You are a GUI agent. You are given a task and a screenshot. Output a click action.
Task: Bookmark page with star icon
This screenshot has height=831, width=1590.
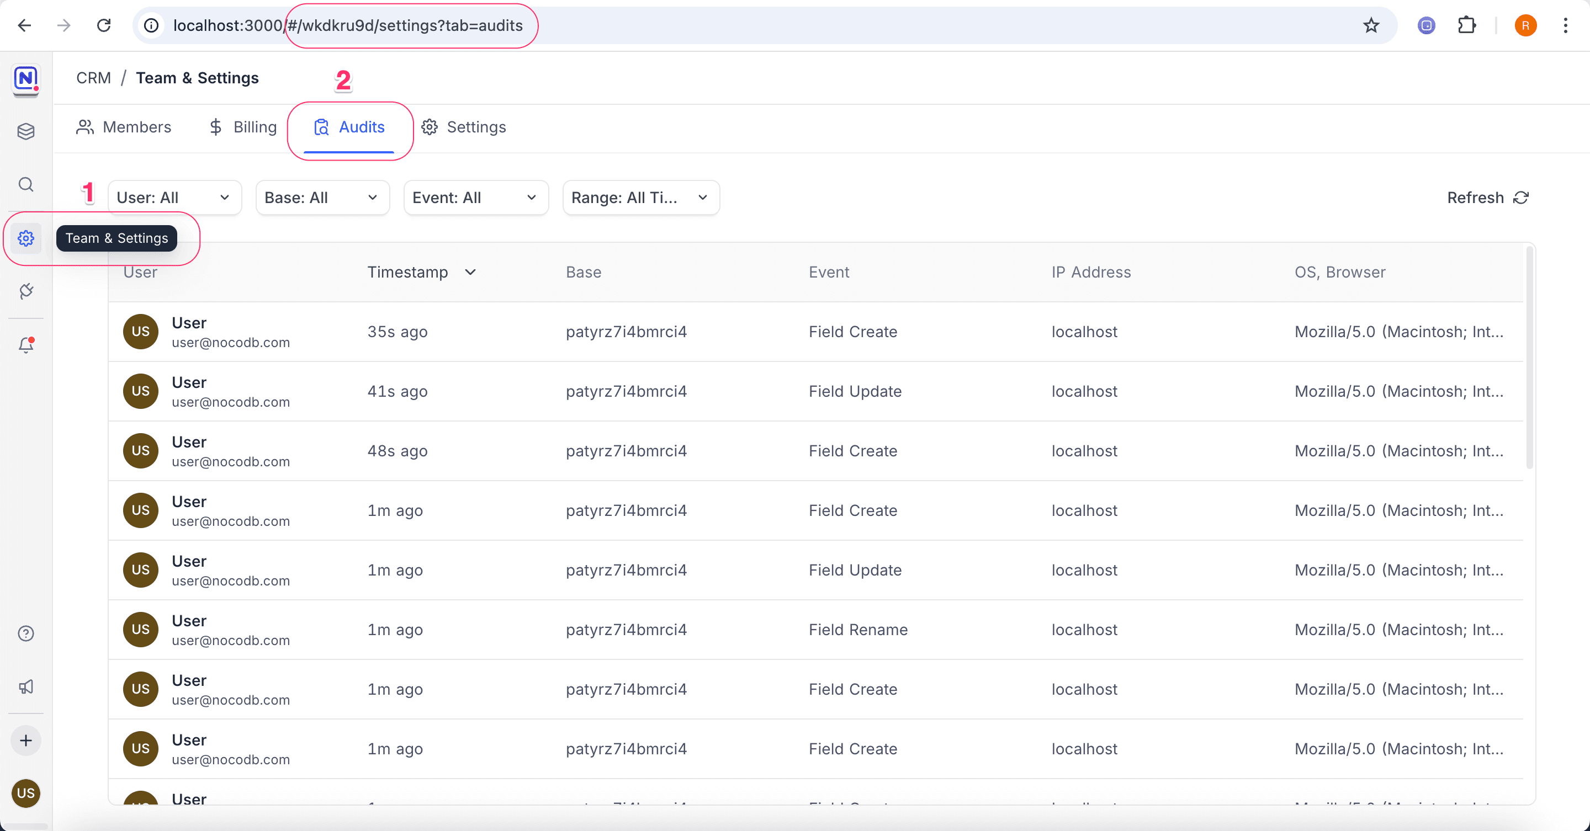pyautogui.click(x=1371, y=25)
